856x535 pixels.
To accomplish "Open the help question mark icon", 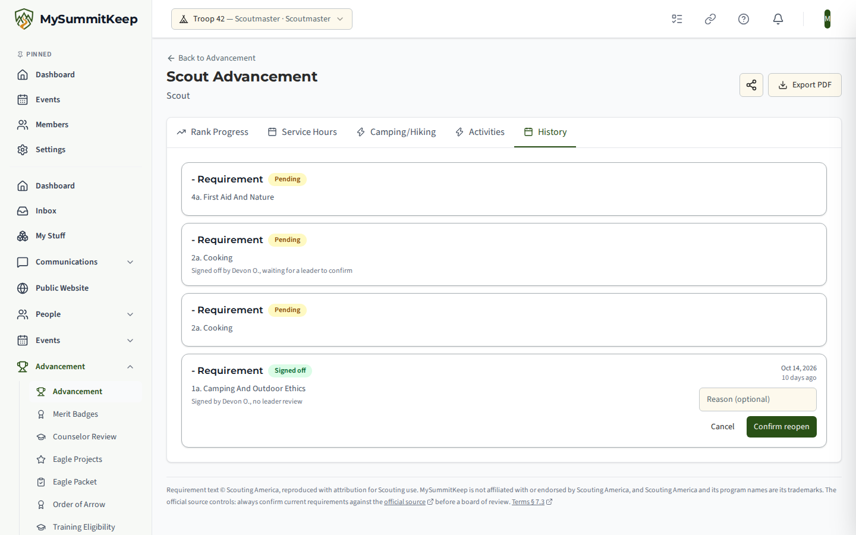I will coord(744,19).
